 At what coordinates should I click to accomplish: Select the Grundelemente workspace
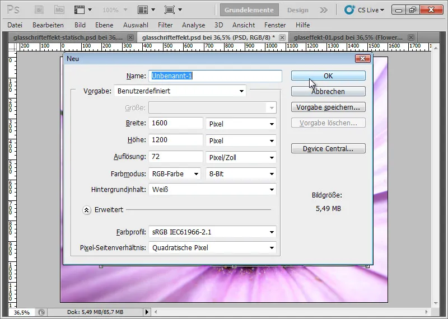(249, 10)
